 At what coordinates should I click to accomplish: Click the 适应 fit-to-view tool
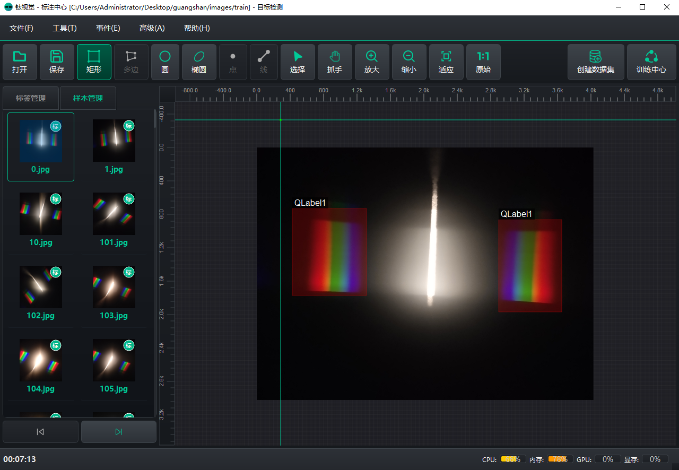446,62
